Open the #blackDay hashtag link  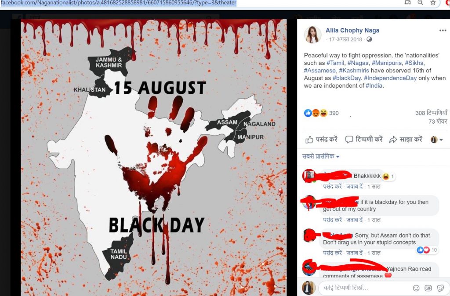347,78
